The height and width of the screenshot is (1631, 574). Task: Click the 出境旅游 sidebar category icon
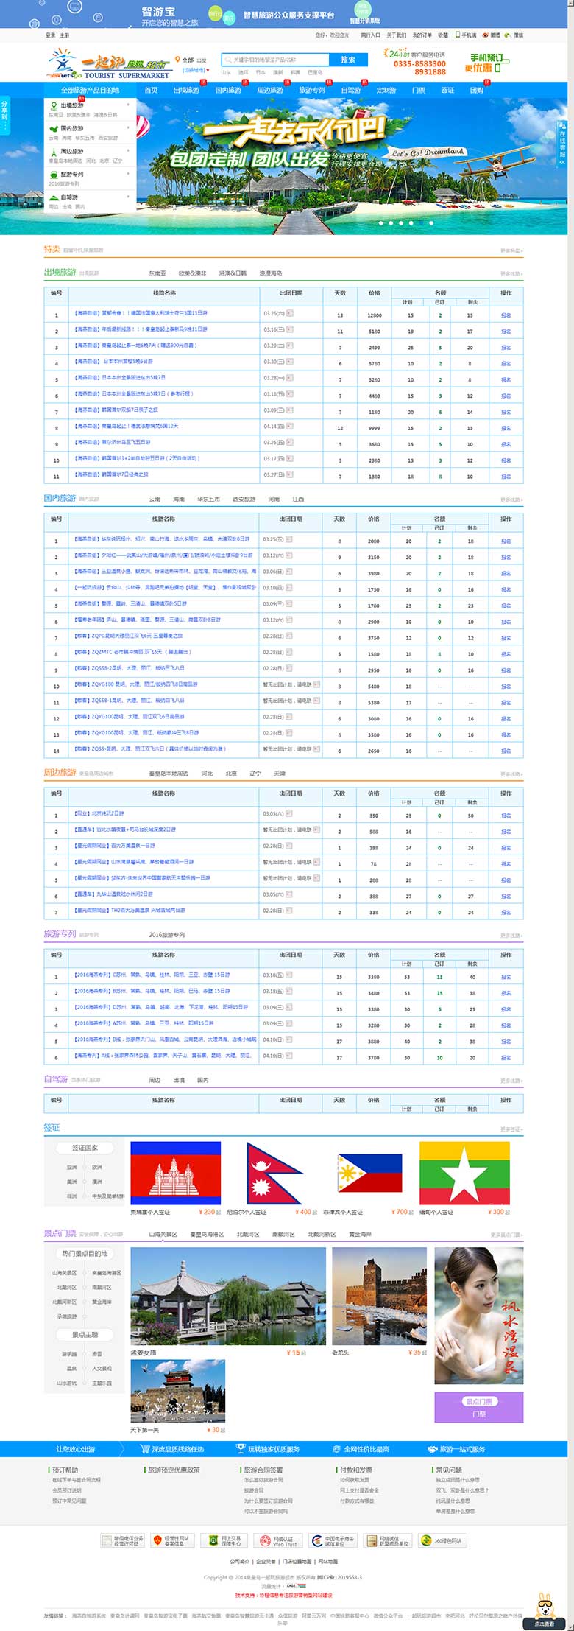pyautogui.click(x=54, y=105)
